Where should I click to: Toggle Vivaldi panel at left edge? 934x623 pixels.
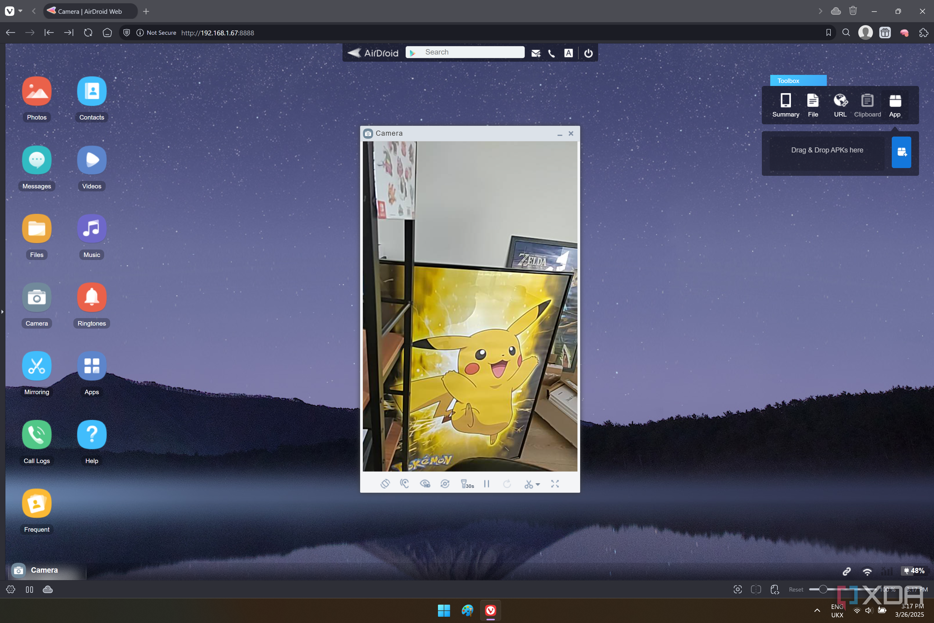tap(2, 312)
